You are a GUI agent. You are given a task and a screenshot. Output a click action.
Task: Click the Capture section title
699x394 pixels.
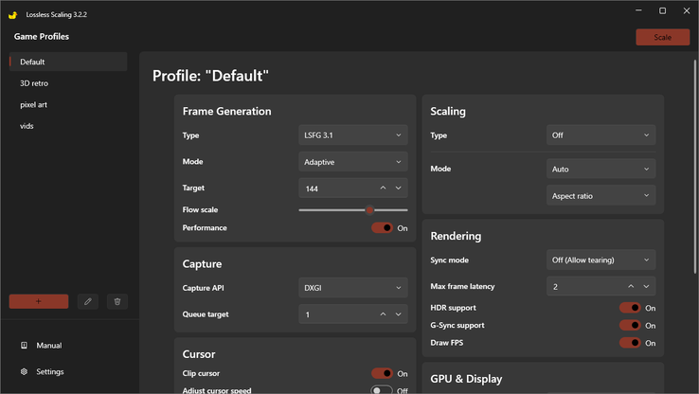202,264
